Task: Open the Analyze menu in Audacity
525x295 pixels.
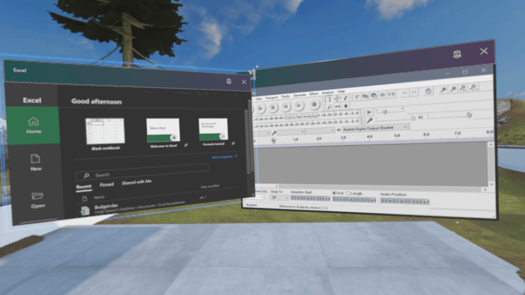Action: click(x=328, y=93)
